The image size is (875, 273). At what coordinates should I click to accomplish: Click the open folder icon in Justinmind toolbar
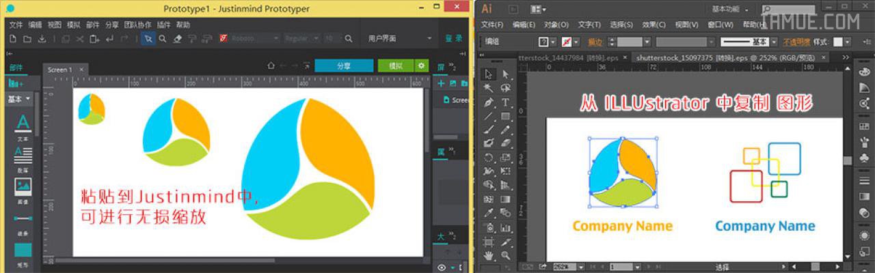tap(27, 39)
